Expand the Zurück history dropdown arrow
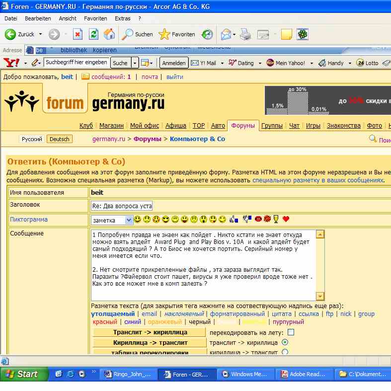The width and height of the screenshot is (391, 391). pyautogui.click(x=40, y=34)
